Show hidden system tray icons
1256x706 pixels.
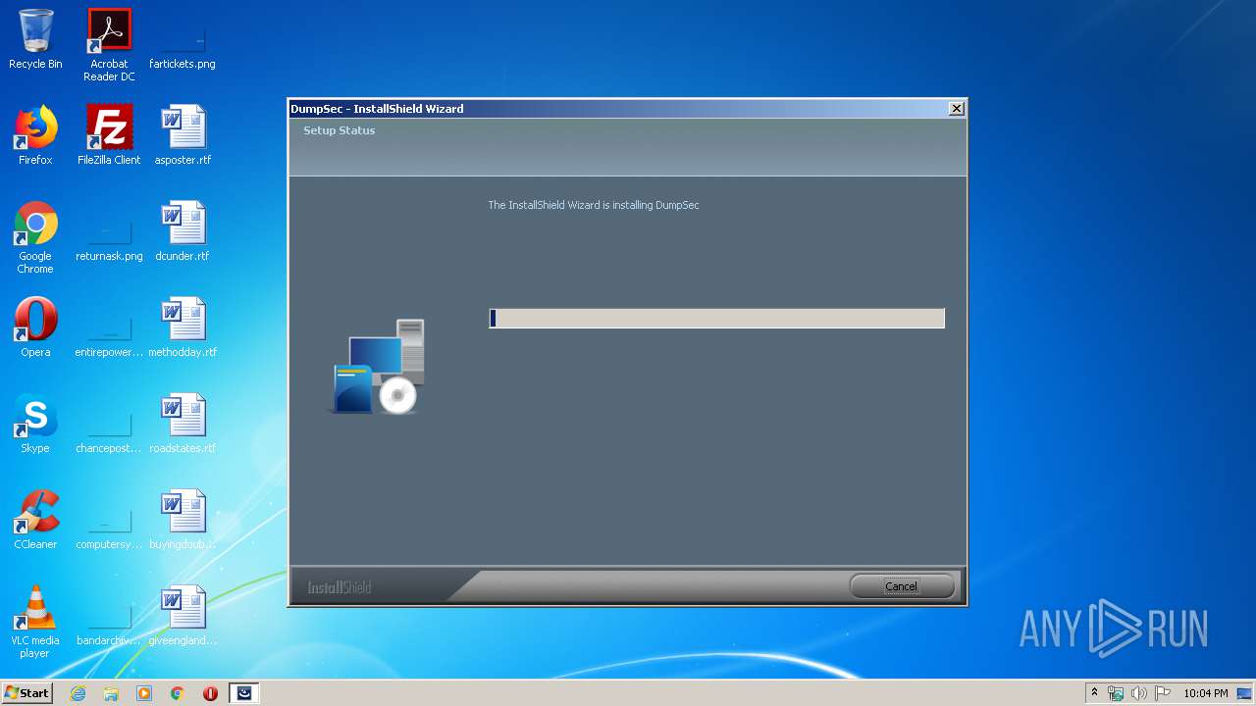click(1094, 693)
